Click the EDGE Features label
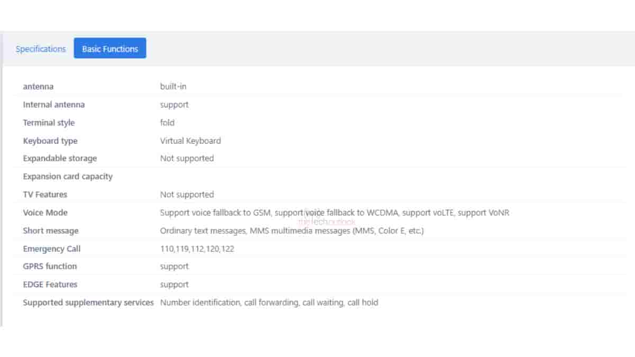This screenshot has height=357, width=635. (50, 285)
